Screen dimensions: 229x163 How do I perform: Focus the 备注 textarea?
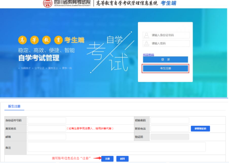(117, 147)
